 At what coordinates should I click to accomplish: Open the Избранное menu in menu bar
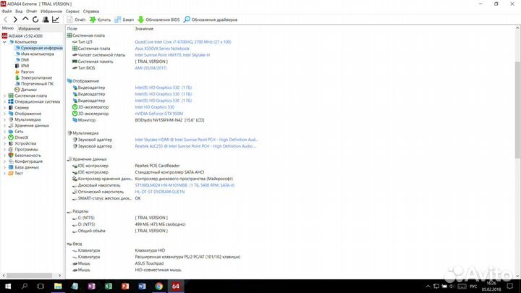51,12
